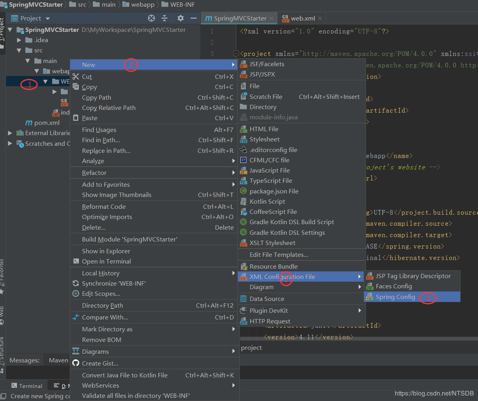The height and width of the screenshot is (401, 478).
Task: Collapse the webapp folder arrow
Action: pyautogui.click(x=37, y=71)
